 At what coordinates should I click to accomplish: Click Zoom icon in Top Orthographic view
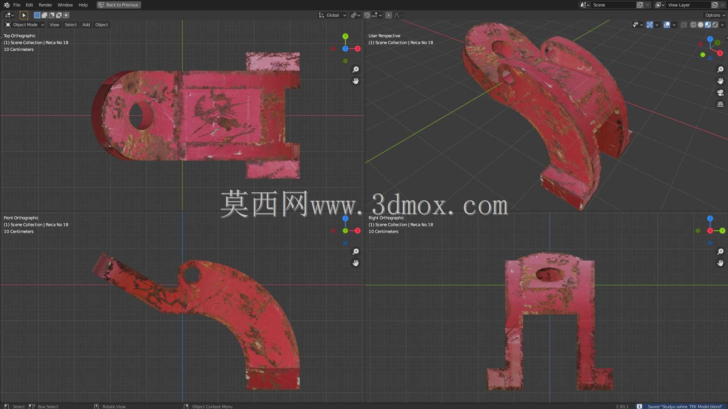pyautogui.click(x=356, y=70)
